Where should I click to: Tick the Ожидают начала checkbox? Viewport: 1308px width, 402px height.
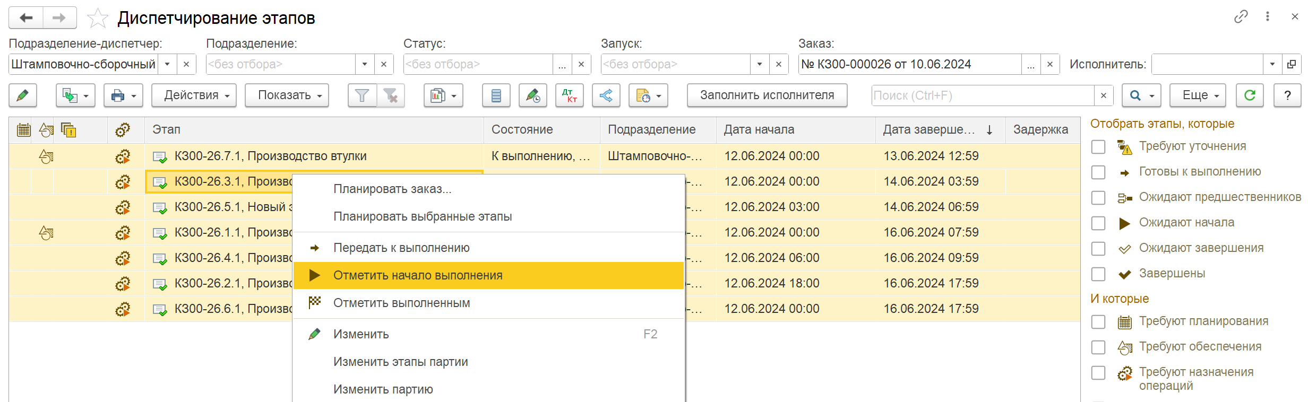(x=1098, y=223)
